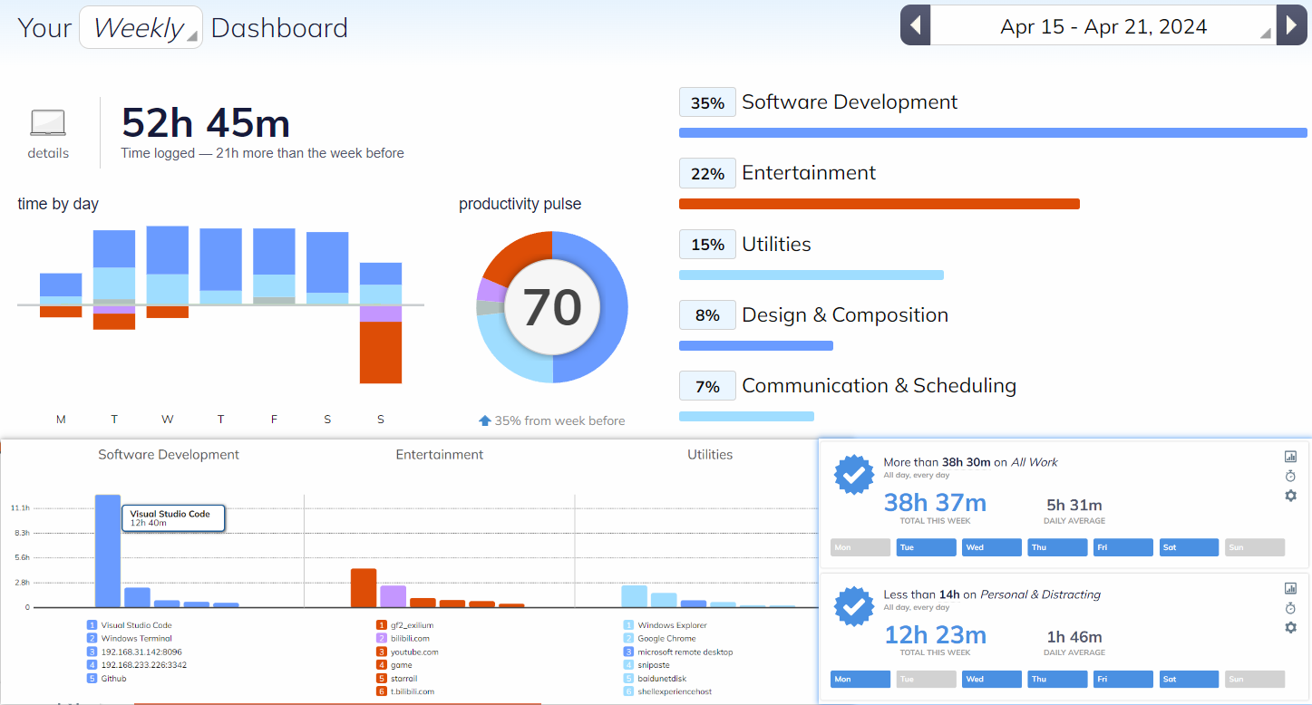Click stopwatch icon on Personal & Distracting goal

[1290, 608]
